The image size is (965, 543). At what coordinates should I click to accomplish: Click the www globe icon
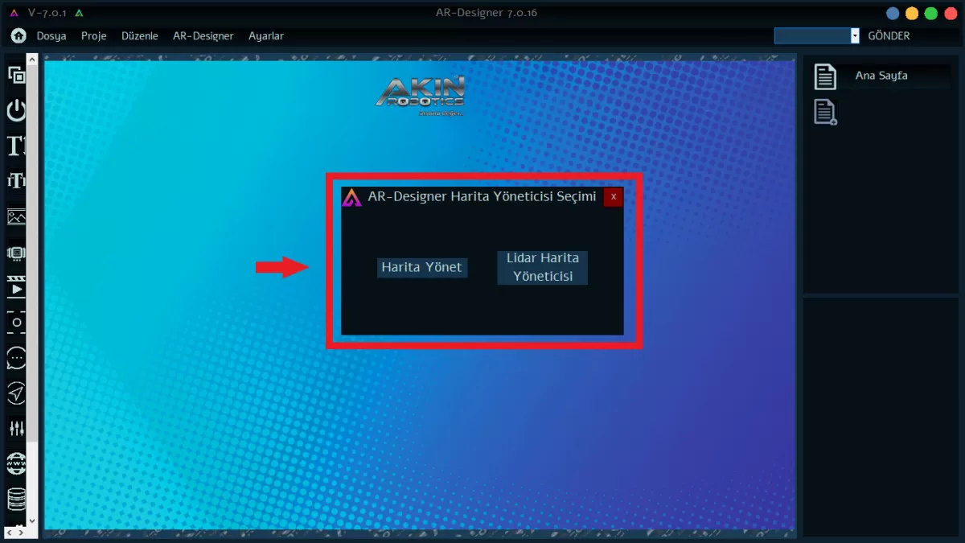coord(16,463)
